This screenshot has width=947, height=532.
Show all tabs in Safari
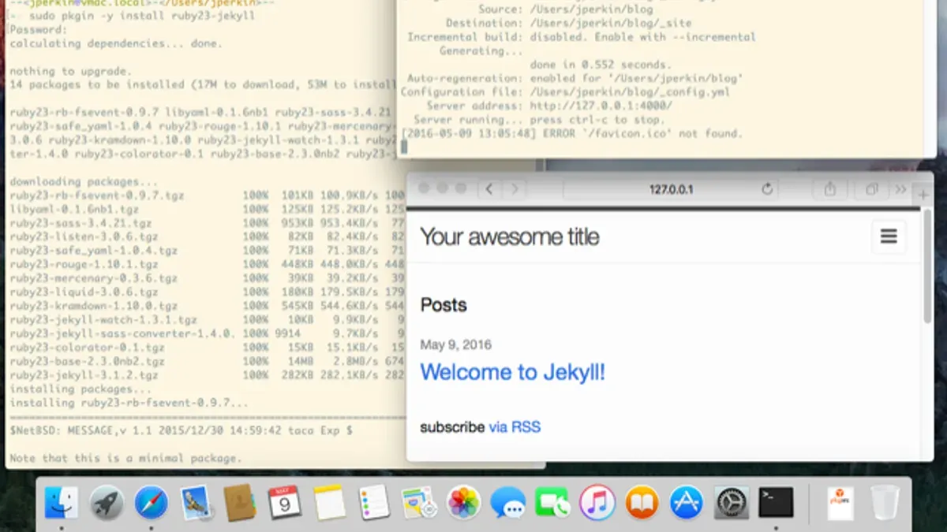(872, 189)
